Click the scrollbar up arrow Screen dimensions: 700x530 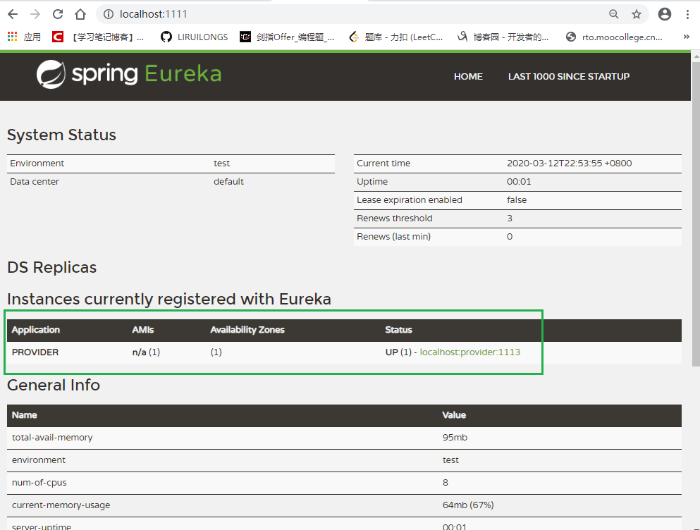coord(696,57)
